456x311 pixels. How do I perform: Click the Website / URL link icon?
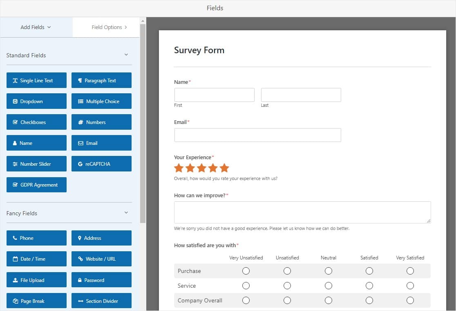tap(80, 259)
